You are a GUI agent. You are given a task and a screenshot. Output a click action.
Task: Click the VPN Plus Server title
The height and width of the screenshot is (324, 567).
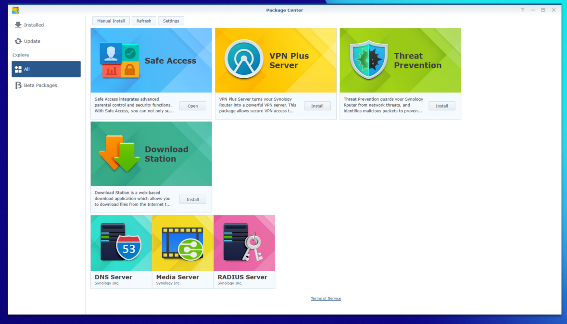pos(289,60)
